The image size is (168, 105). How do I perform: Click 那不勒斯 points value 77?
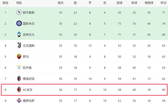pyautogui.click(x=164, y=12)
